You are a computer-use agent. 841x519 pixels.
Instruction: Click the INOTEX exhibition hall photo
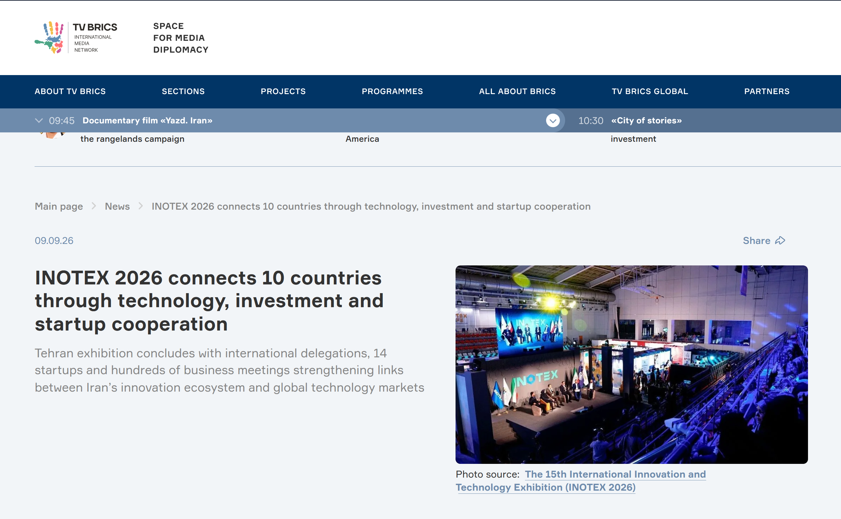[x=631, y=364]
